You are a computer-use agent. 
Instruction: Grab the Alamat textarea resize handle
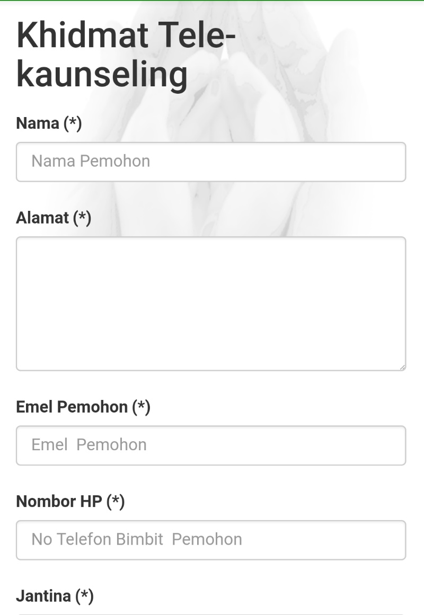point(402,367)
